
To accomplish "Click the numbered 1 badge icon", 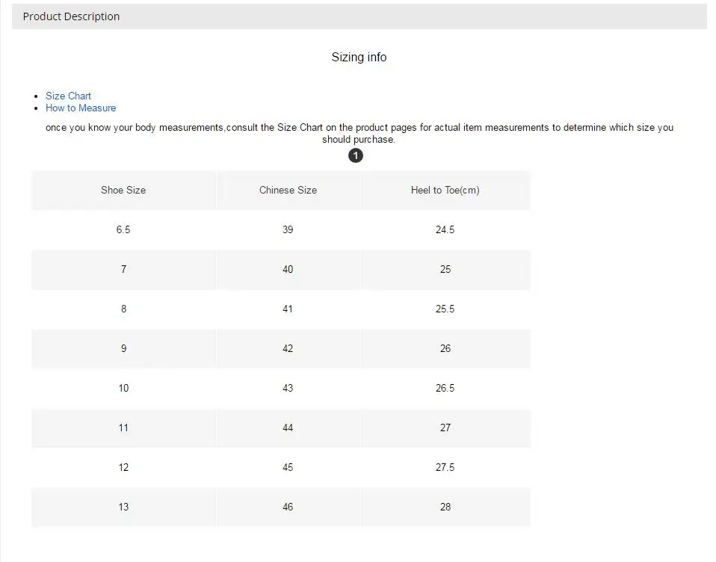I will (356, 155).
